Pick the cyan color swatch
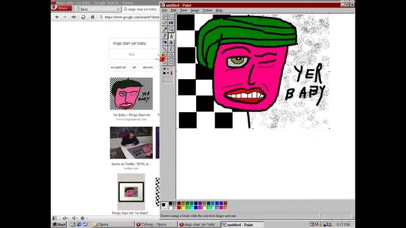This screenshot has height=228, width=406. click(x=192, y=208)
